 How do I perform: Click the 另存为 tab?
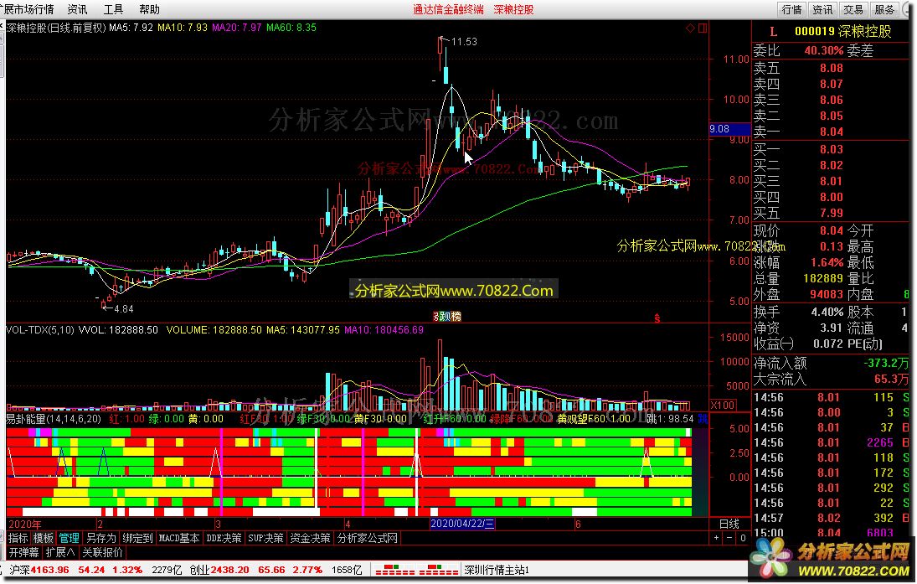pyautogui.click(x=100, y=539)
